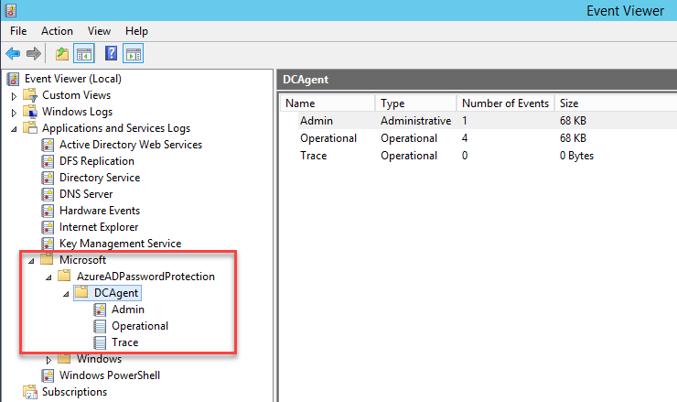677x402 pixels.
Task: Click the DNS Server log icon
Action: (x=48, y=194)
